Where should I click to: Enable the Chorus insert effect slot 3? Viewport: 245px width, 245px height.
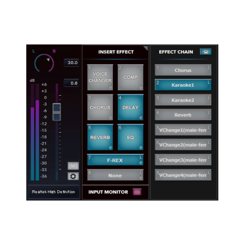[x=100, y=107]
